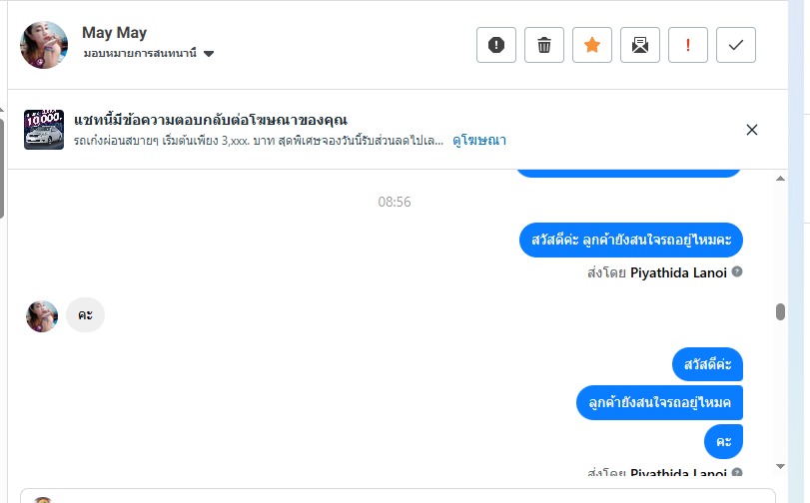
Task: Flag conversation with red exclamation icon
Action: 688,45
